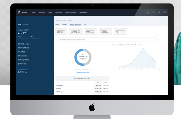Click the Senate session flag icon

point(30,37)
